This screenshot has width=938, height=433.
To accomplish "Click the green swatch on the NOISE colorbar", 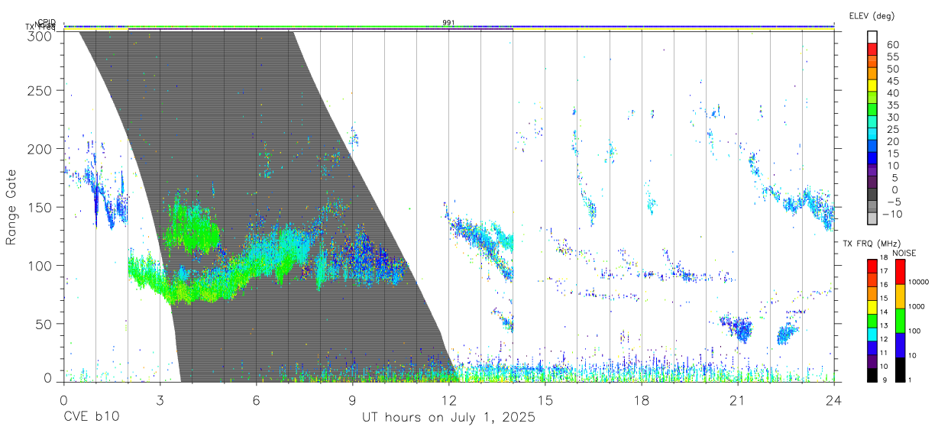I will [x=900, y=321].
